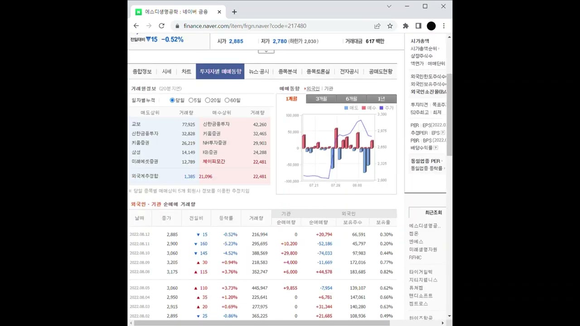This screenshot has height=326, width=580.
Task: Open the profile avatar circle
Action: click(431, 26)
